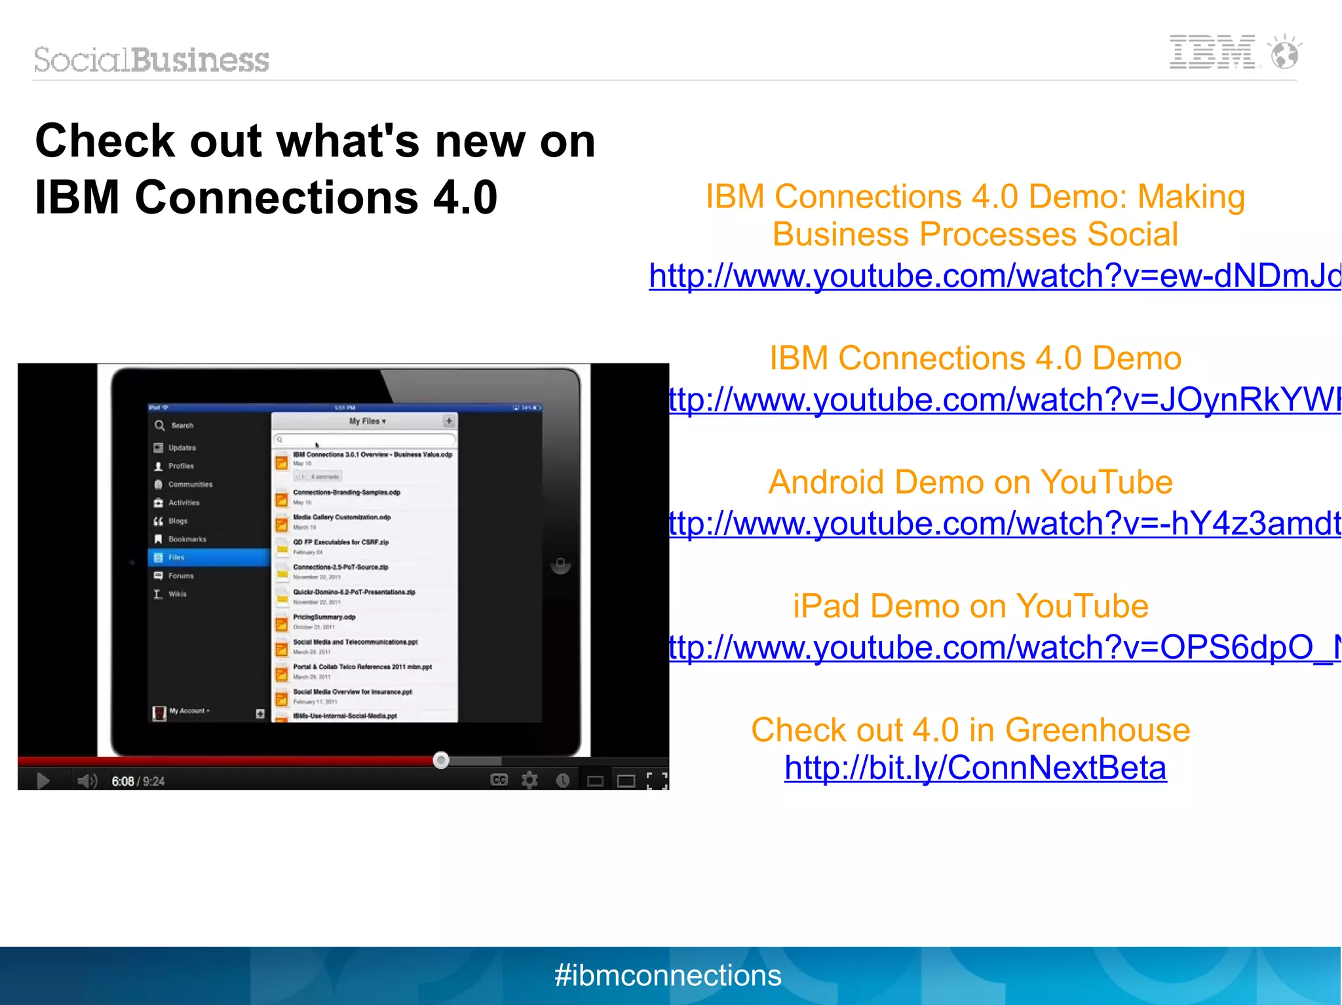Screen dimensions: 1342x1005
Task: Select the highlighted Files sidebar item
Action: (208, 557)
